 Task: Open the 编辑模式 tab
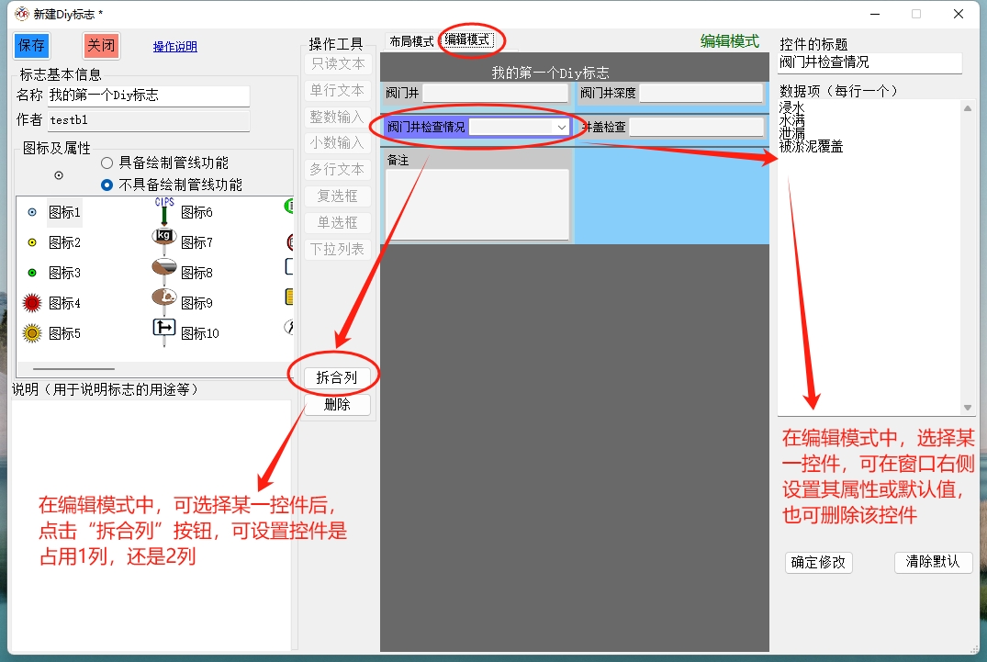click(468, 40)
